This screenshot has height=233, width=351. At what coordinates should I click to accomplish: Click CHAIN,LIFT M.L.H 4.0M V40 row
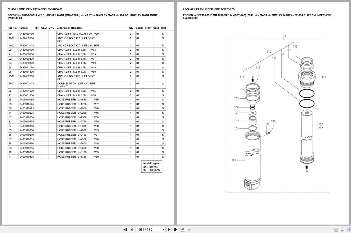(87, 63)
